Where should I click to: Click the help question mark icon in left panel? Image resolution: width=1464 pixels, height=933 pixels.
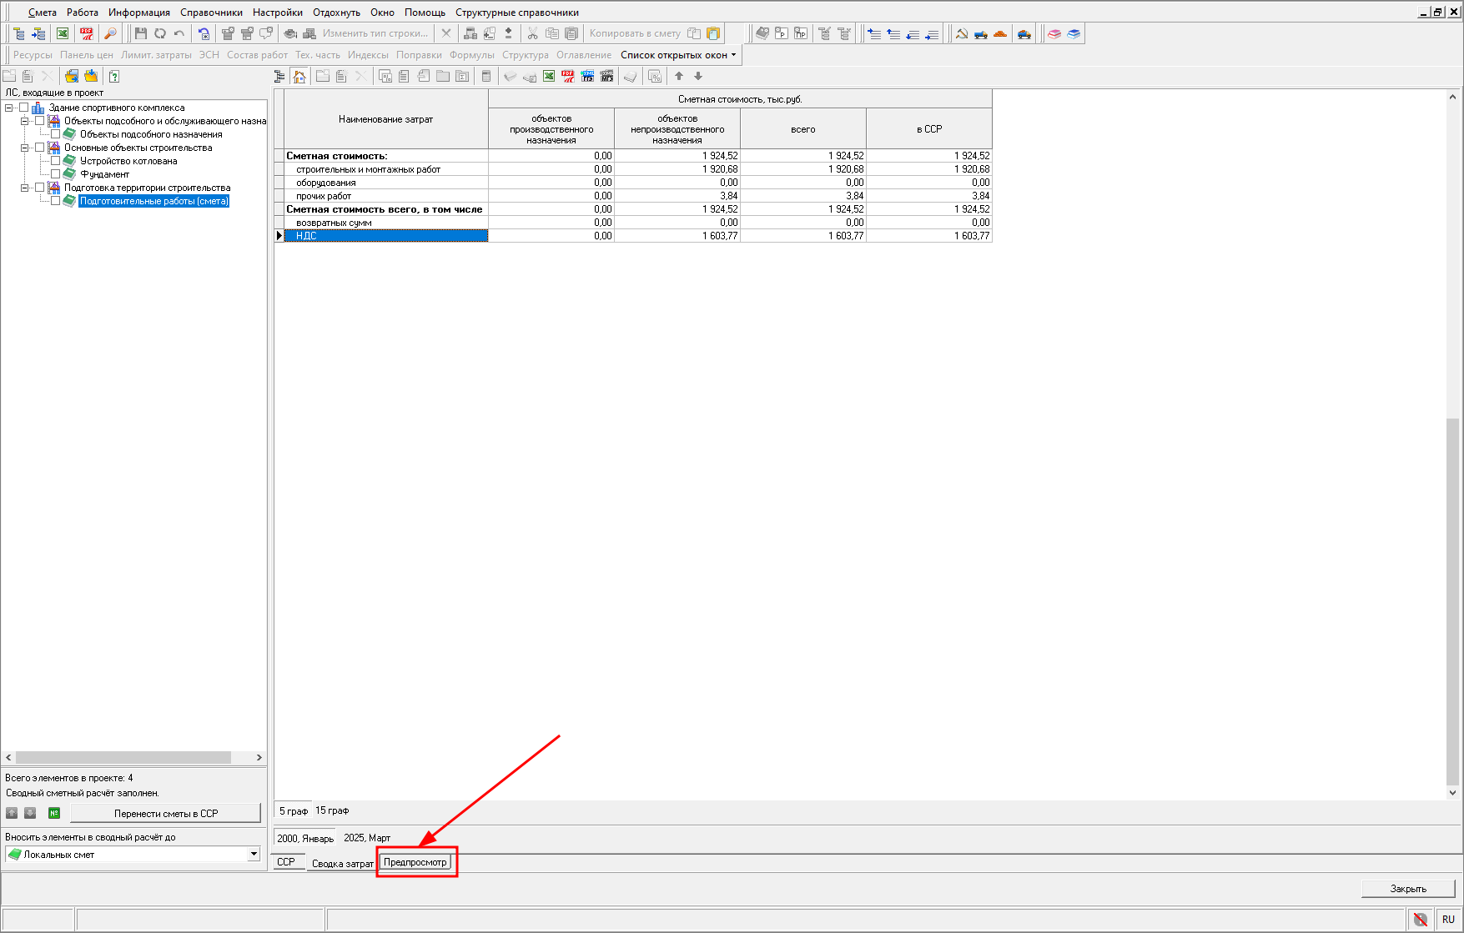tap(114, 76)
